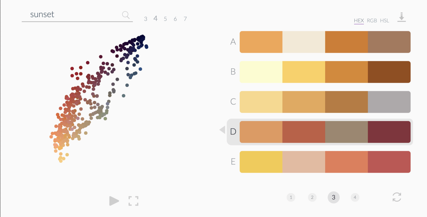The image size is (427, 217).
Task: Click inside the sunset search field
Action: (61, 14)
